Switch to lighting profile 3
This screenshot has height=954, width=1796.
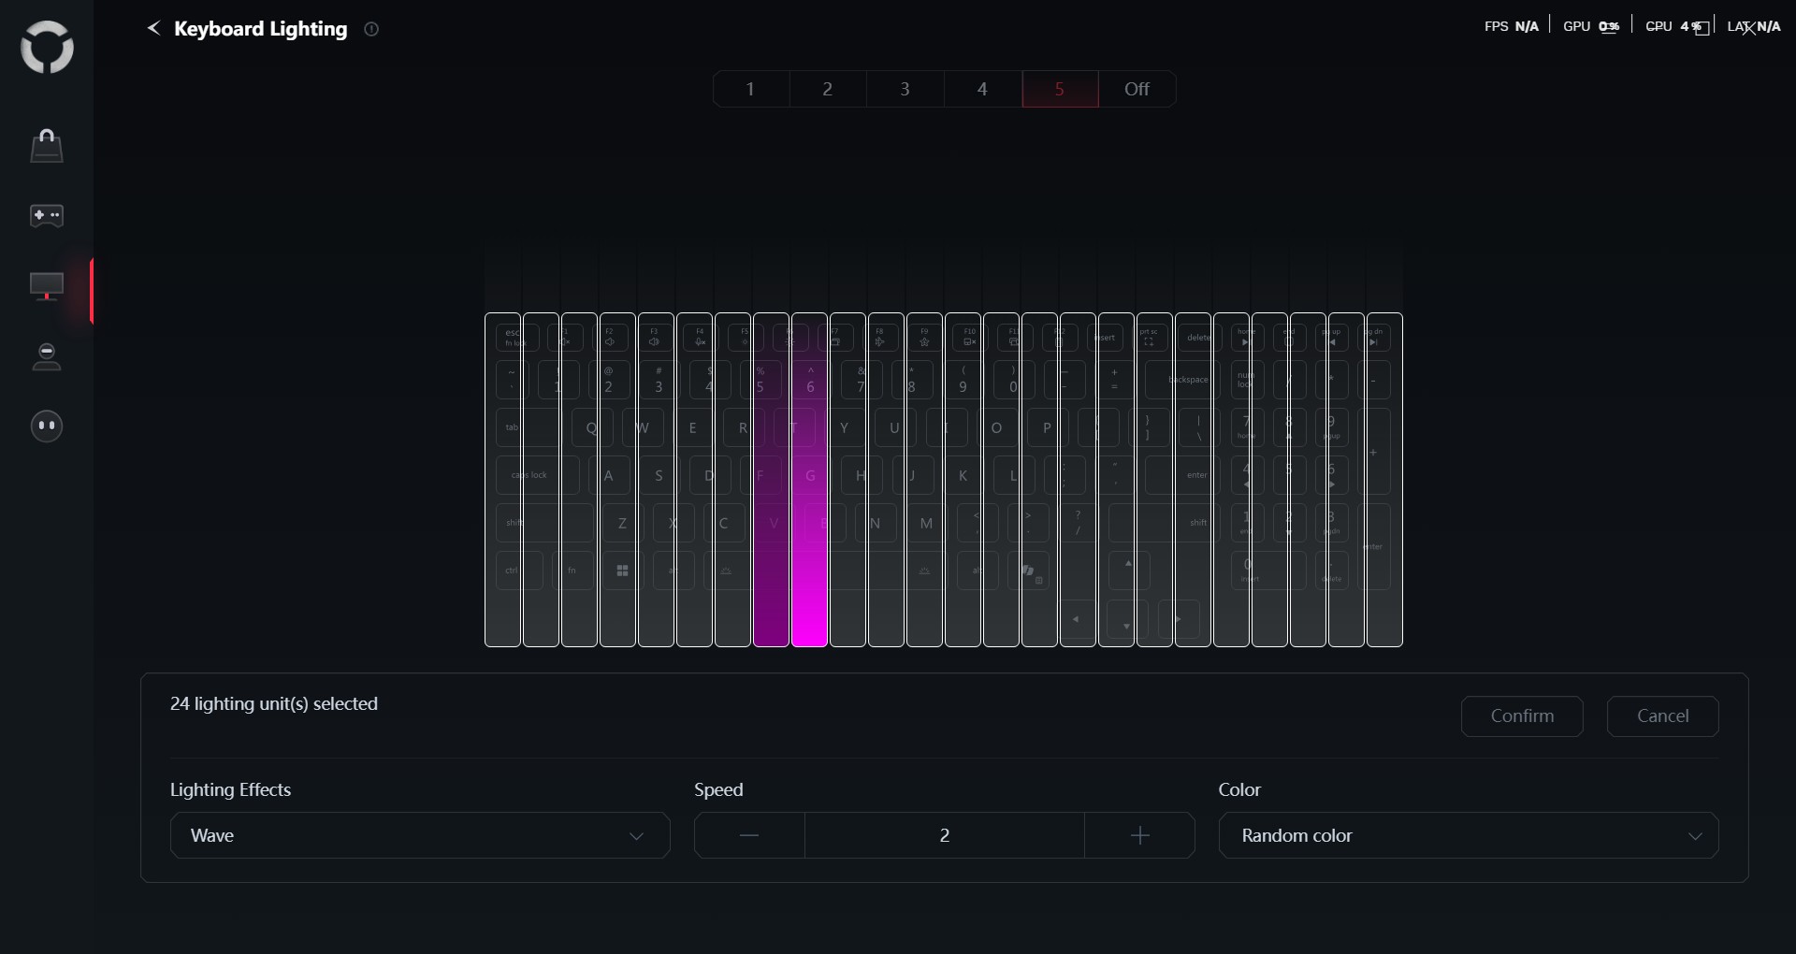pos(905,89)
